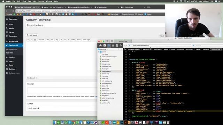
Task: Open GitHub Desktop from the dock
Action: (96, 123)
